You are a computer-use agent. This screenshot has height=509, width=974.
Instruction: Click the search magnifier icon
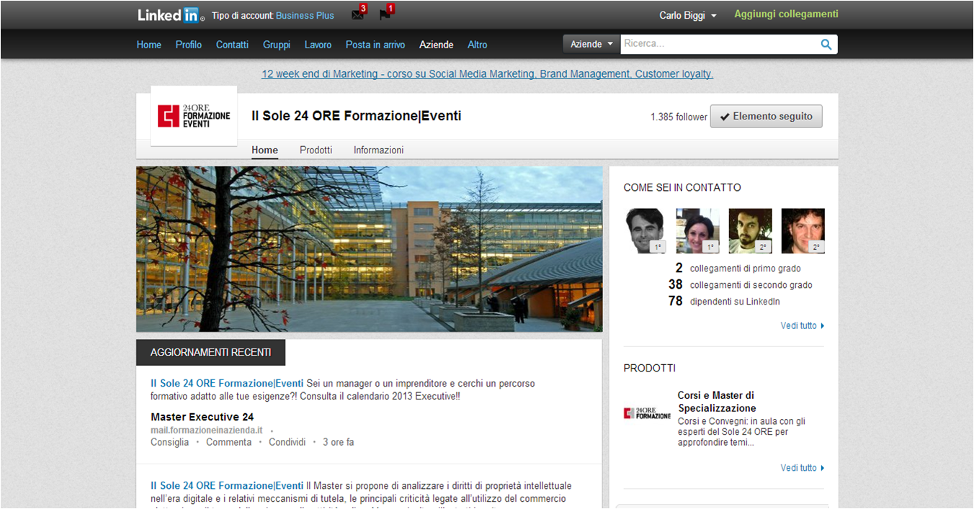(826, 45)
